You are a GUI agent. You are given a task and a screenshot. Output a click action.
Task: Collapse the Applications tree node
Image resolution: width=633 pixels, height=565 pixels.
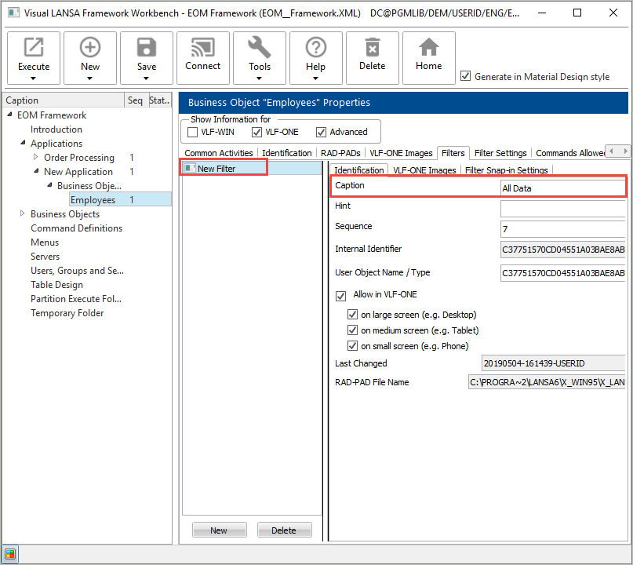(23, 143)
